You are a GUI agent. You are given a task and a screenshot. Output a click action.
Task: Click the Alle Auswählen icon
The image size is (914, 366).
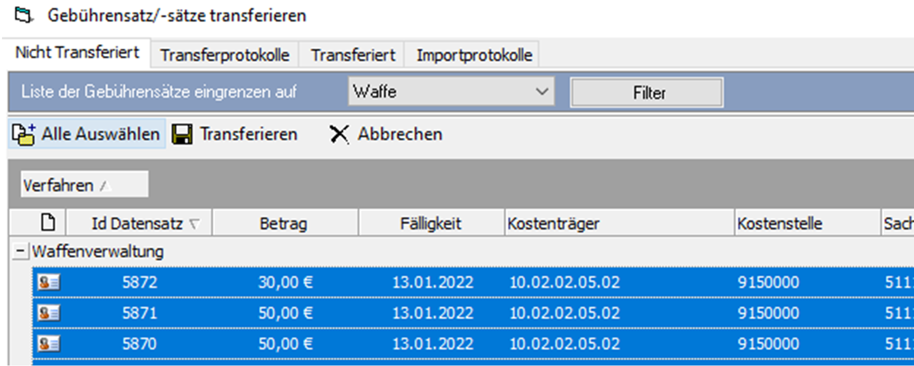(x=23, y=135)
